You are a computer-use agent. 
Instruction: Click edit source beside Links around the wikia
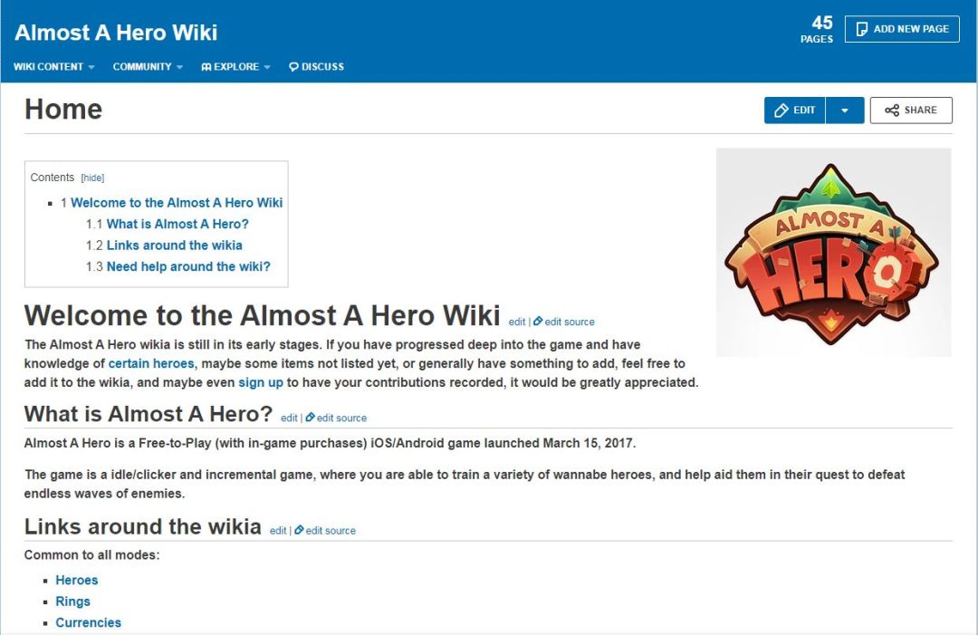point(325,530)
